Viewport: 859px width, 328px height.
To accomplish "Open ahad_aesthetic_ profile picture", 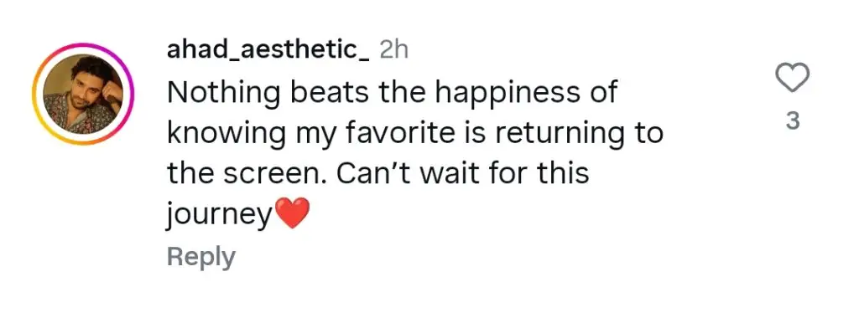I will 83,94.
